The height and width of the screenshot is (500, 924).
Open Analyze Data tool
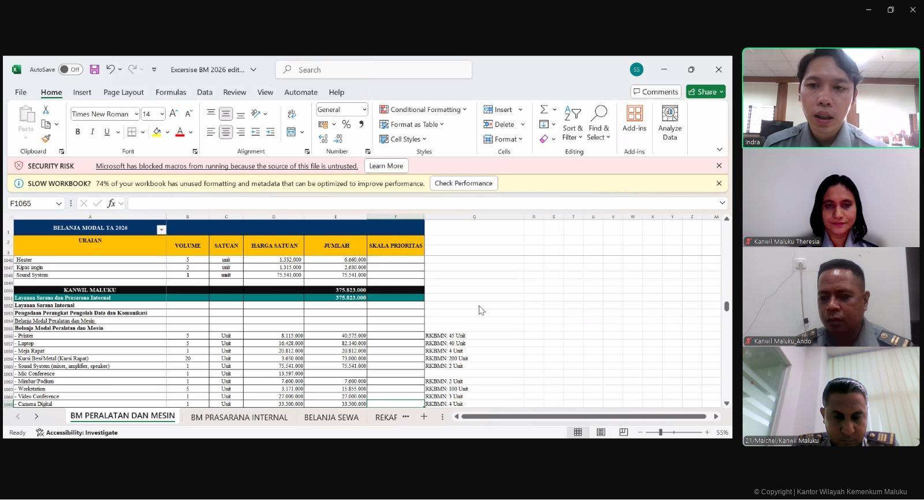coord(669,122)
